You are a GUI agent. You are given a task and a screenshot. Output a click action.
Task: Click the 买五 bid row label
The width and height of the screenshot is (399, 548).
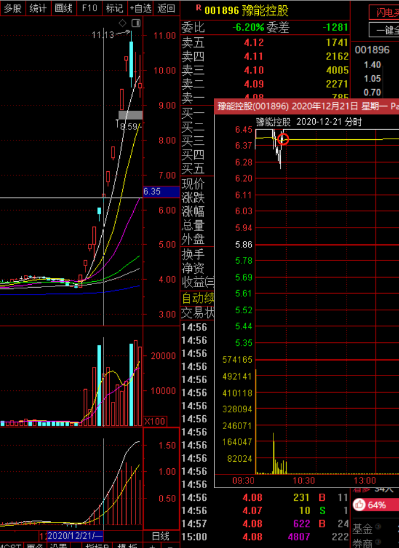click(x=193, y=168)
